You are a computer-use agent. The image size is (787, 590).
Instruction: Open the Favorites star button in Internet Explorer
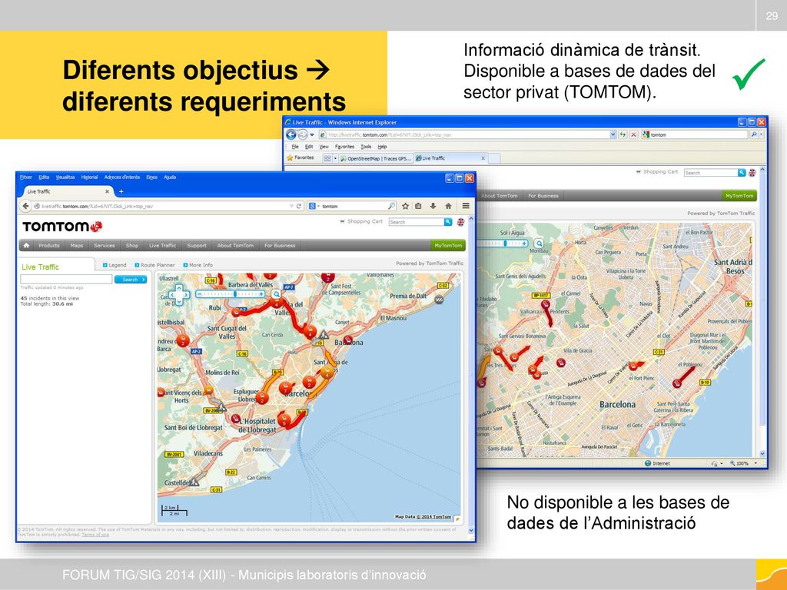coord(301,158)
